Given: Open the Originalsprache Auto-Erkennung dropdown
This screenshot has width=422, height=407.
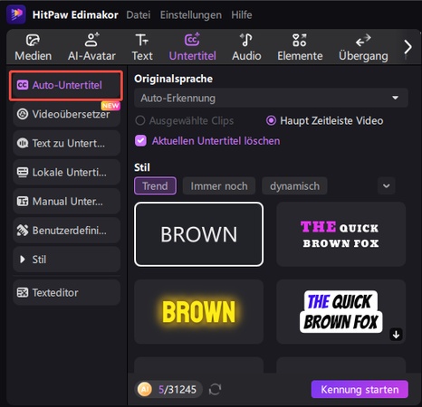Looking at the screenshot, I should [271, 98].
